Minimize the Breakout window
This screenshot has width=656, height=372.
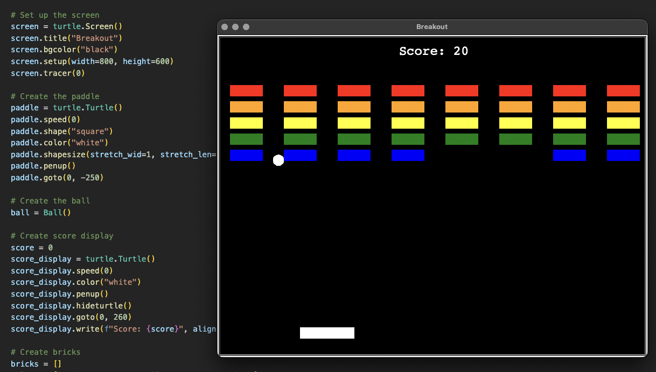[235, 27]
